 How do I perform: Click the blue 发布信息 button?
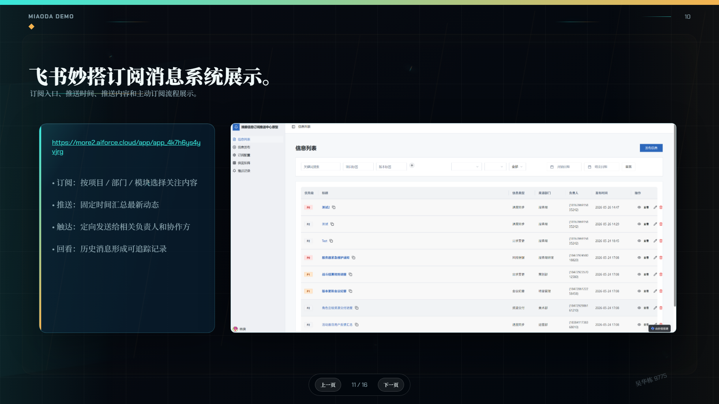point(651,148)
